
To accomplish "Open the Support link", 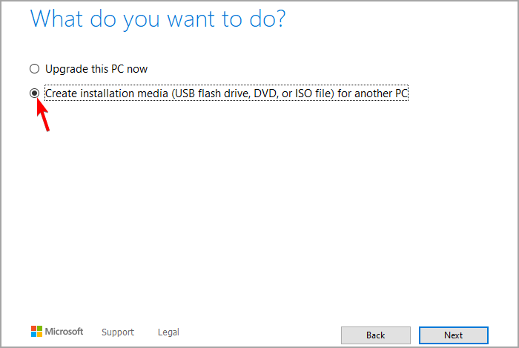I will 118,332.
